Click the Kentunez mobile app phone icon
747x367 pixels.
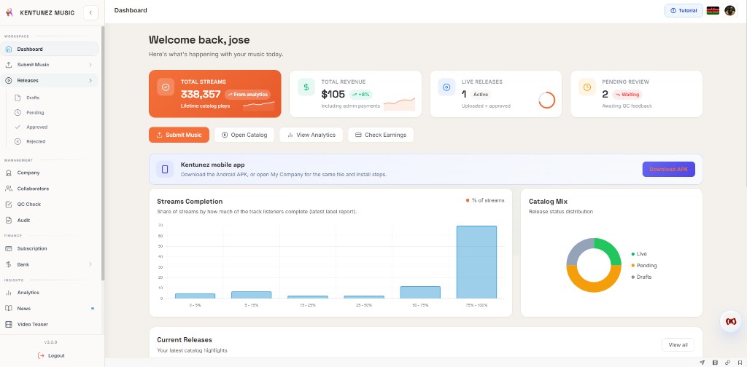[x=165, y=169]
